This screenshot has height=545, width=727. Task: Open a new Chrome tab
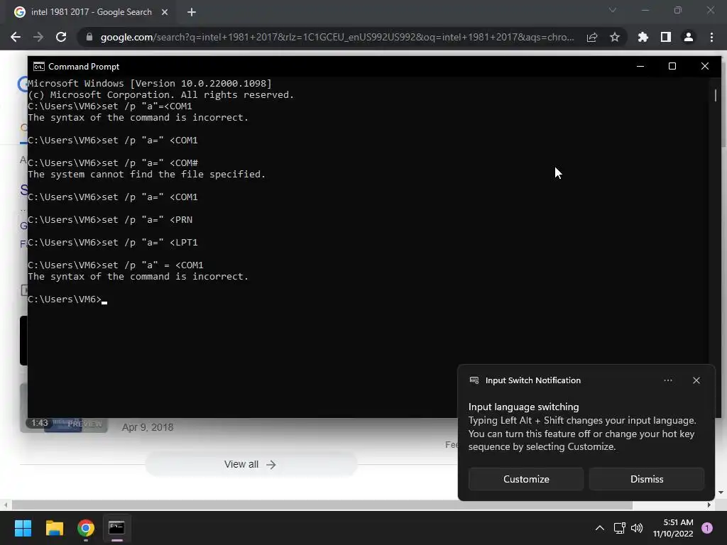(192, 12)
